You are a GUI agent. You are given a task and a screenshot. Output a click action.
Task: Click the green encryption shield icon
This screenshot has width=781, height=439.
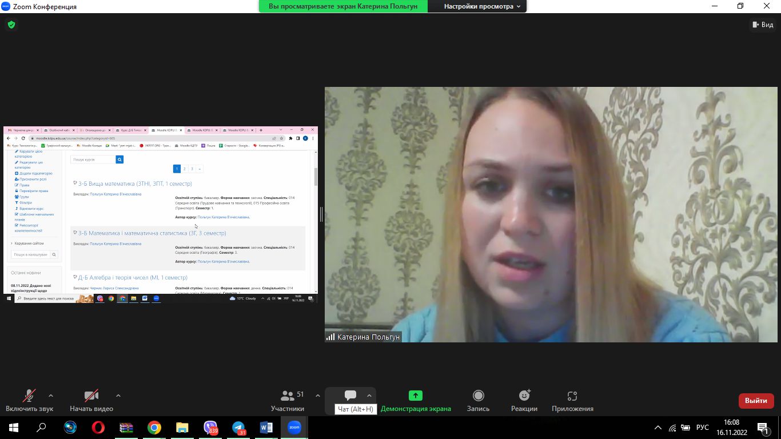(x=11, y=25)
